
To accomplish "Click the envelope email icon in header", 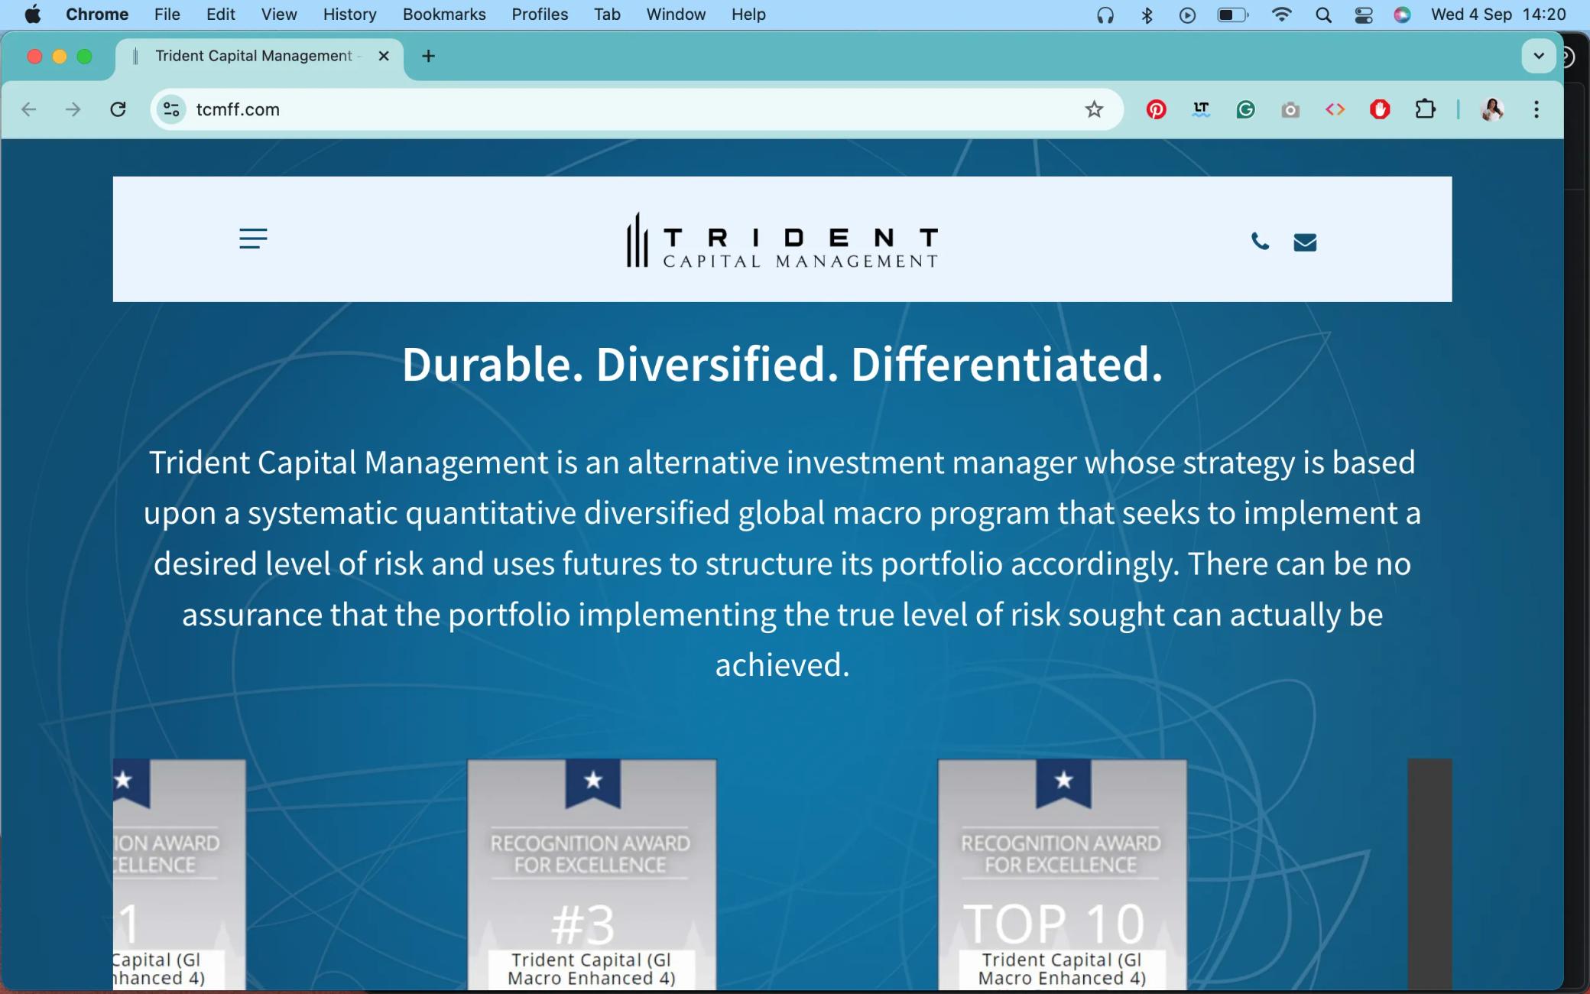I will [1305, 242].
